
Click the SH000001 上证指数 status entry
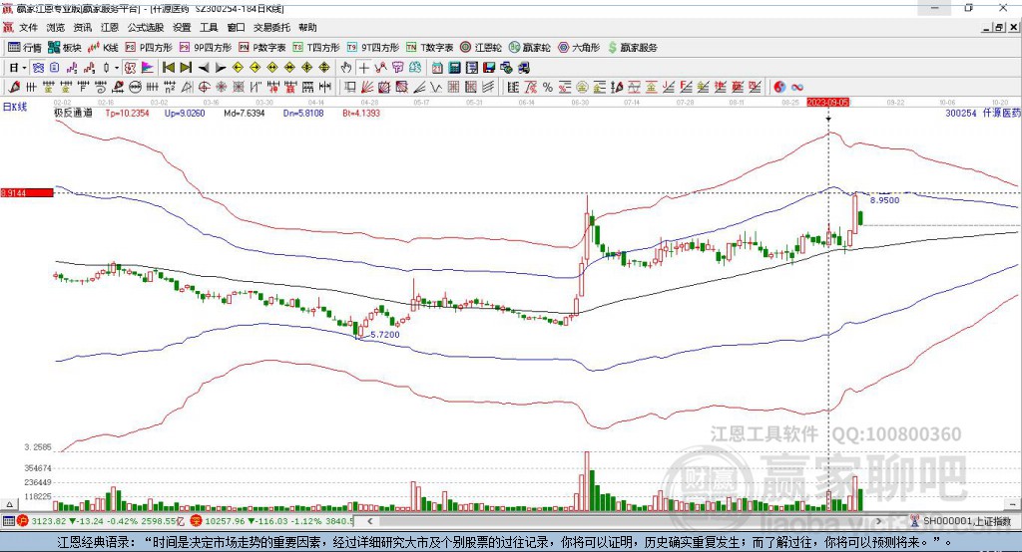(x=961, y=521)
